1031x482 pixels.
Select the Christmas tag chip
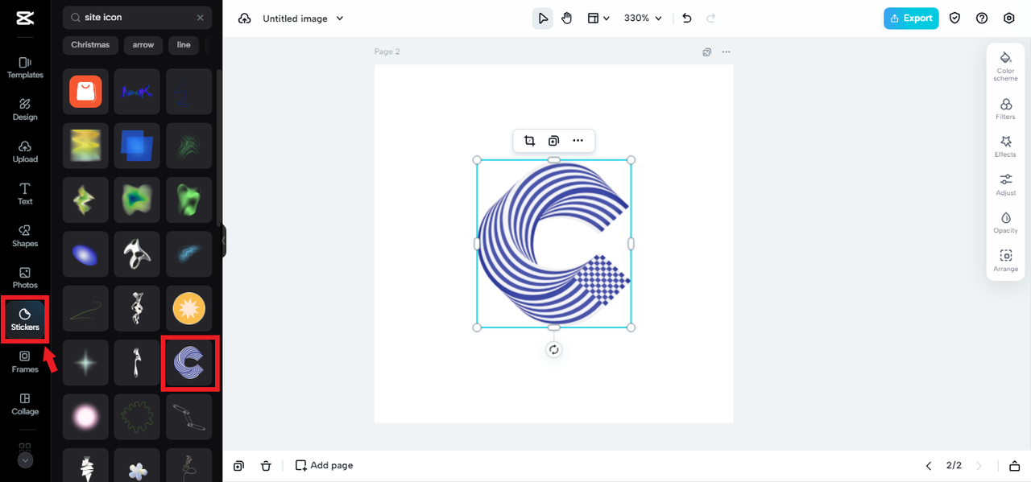(90, 45)
